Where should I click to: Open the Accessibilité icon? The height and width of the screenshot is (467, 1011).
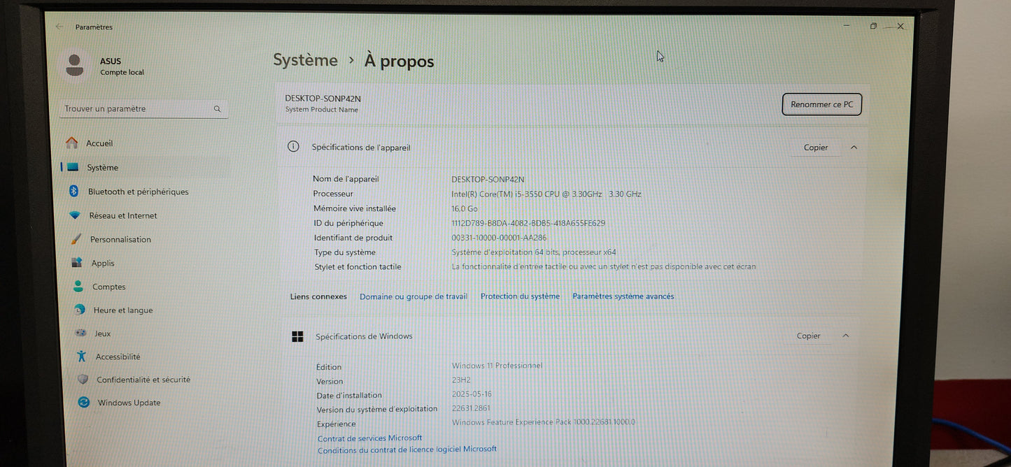pyautogui.click(x=82, y=357)
